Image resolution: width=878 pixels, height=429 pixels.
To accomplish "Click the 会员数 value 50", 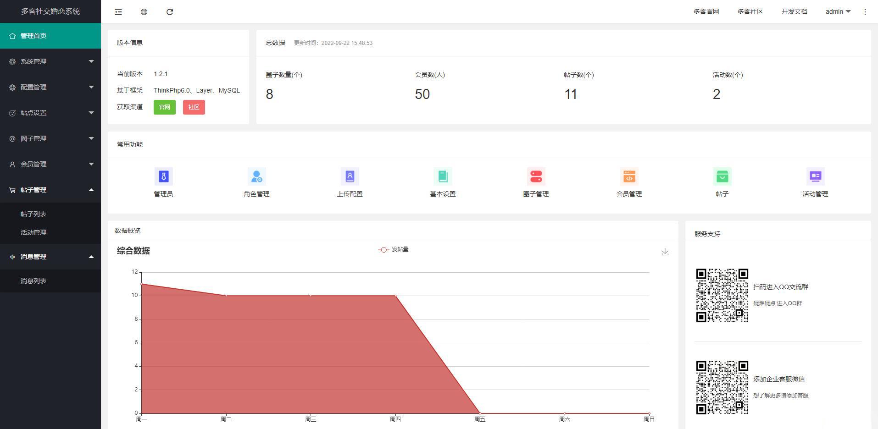I will pos(422,94).
